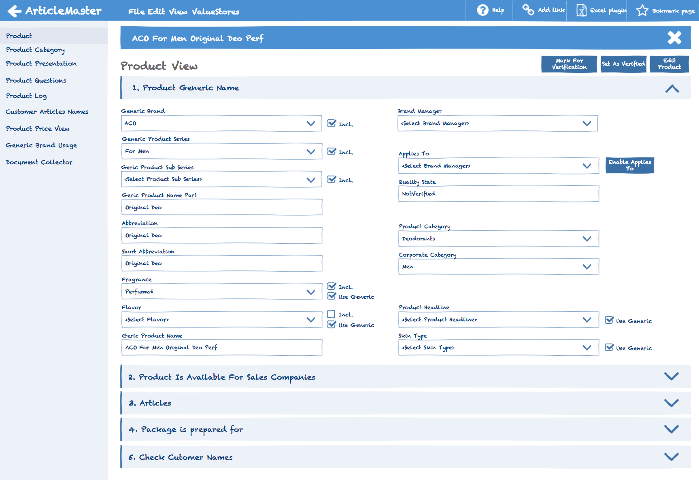Expand Check Cutomer Names section
The image size is (699, 480).
coord(671,457)
